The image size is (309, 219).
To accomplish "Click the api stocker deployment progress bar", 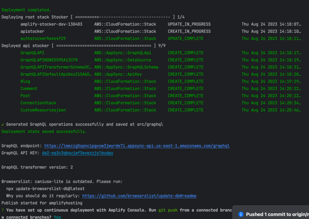I will [x=104, y=46].
